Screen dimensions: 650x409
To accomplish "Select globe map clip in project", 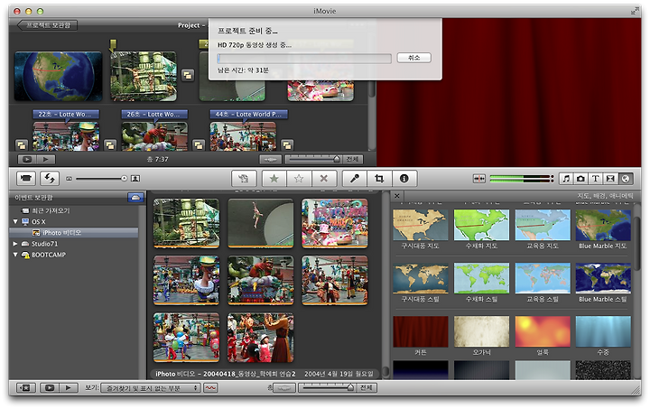I will coord(58,76).
